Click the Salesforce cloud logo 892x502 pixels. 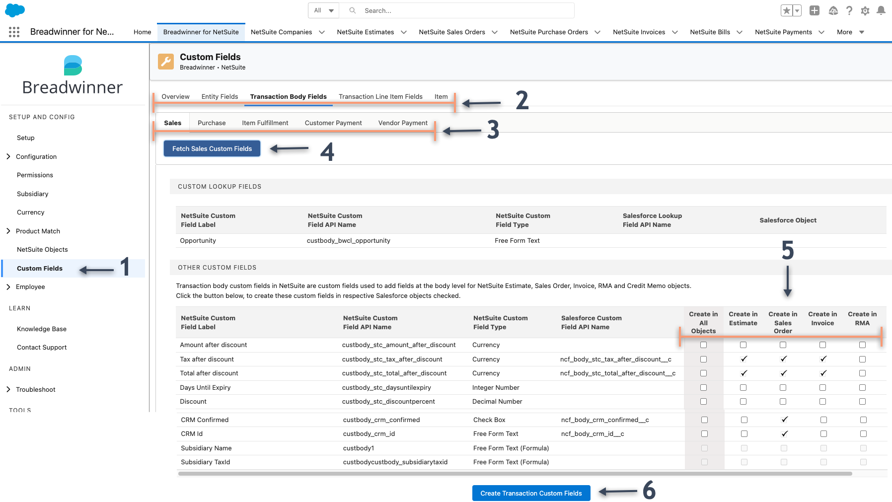pyautogui.click(x=15, y=10)
